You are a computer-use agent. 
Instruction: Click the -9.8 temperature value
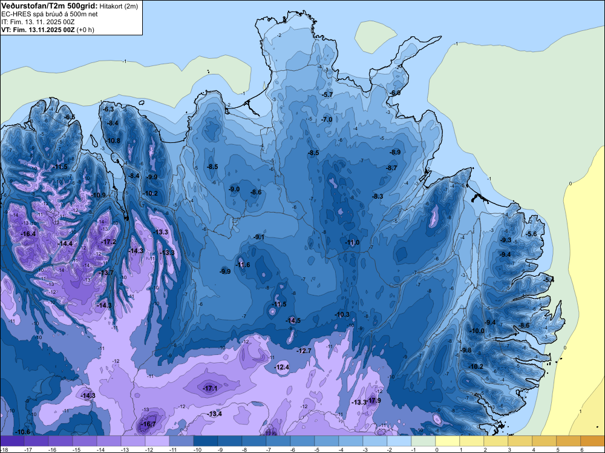466,350
